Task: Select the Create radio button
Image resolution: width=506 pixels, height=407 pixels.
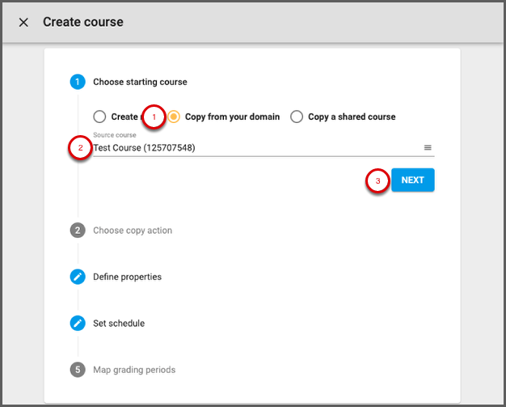Action: click(x=99, y=117)
